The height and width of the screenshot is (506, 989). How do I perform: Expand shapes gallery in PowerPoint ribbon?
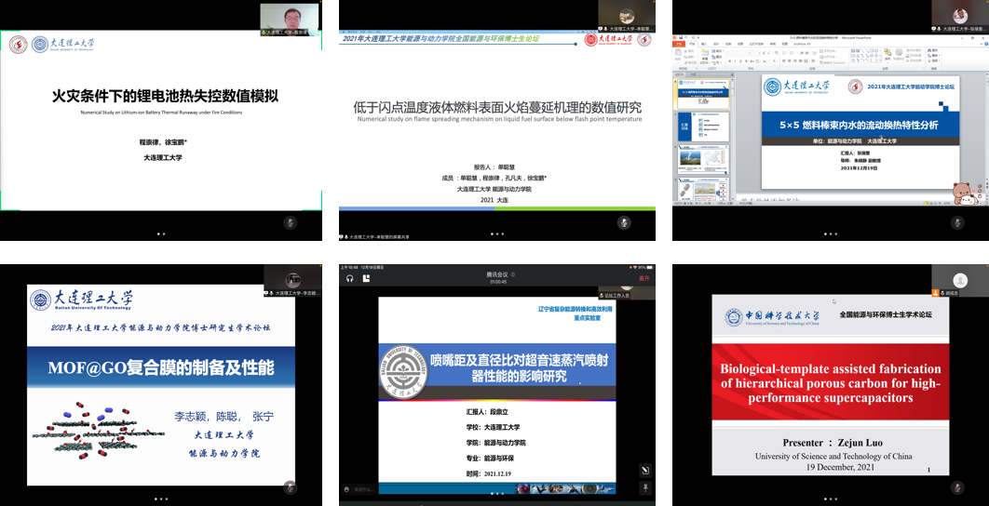(881, 60)
